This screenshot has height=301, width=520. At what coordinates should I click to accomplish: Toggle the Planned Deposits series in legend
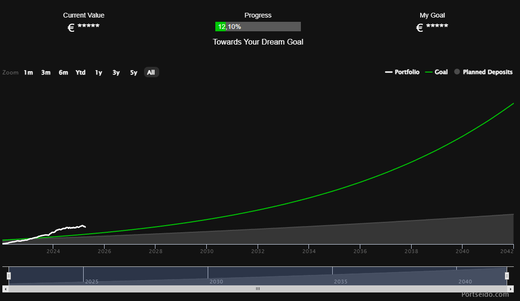coord(483,72)
